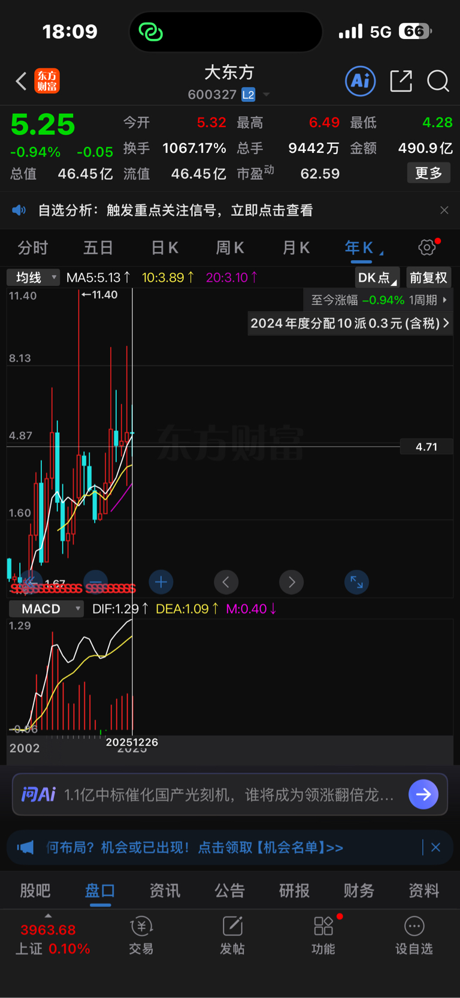
Task: Open 资讯 news tab
Action: (165, 891)
